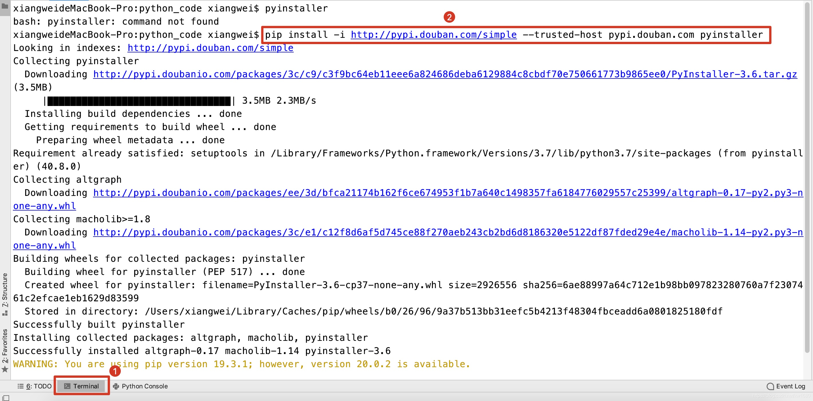813x401 pixels.
Task: Click the 'Collecting macholib>=1.8' line
Action: (82, 219)
